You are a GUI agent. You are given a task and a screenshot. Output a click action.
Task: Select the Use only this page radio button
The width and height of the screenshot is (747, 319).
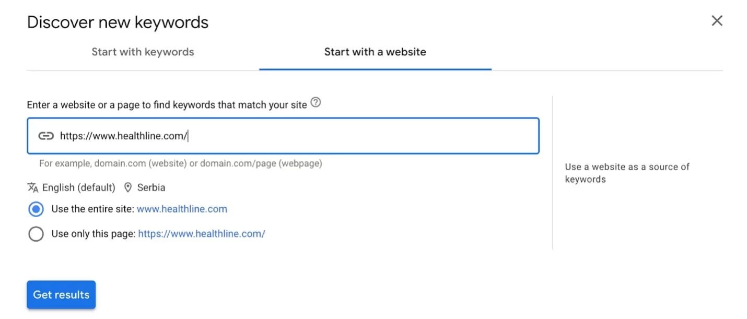(36, 234)
